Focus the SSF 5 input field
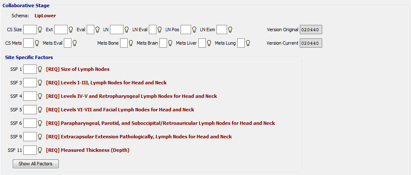Screen dimensions: 411x175 pos(30,110)
